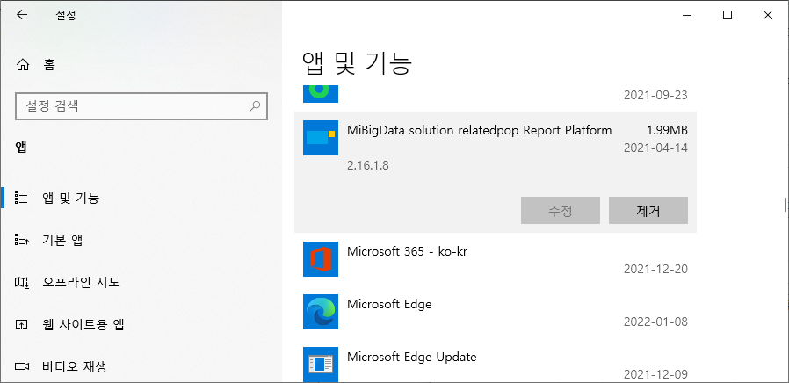Click the greyed 수정 modify button

point(561,210)
